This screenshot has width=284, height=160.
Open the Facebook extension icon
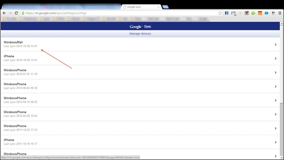click(226, 13)
